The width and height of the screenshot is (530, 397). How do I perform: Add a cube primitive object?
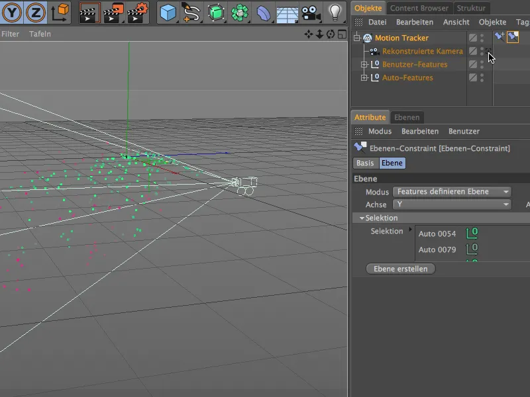point(168,13)
